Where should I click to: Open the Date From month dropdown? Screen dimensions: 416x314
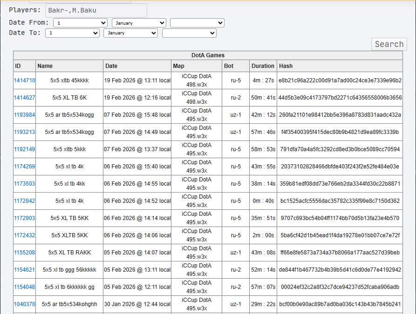(x=139, y=23)
